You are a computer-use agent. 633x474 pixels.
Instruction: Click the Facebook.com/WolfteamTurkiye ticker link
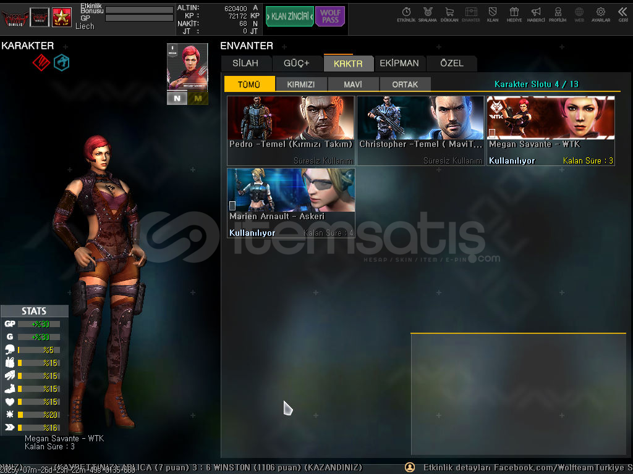tap(559, 467)
